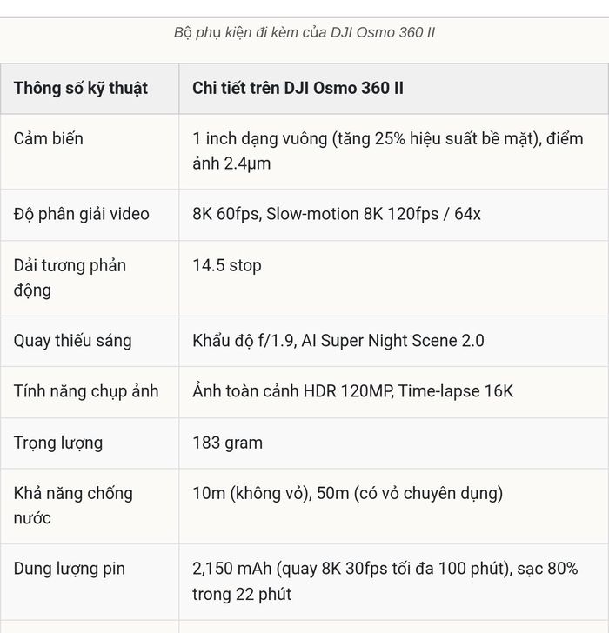
Task: Select the 'Độ phân giải video' row label
Action: (x=82, y=214)
